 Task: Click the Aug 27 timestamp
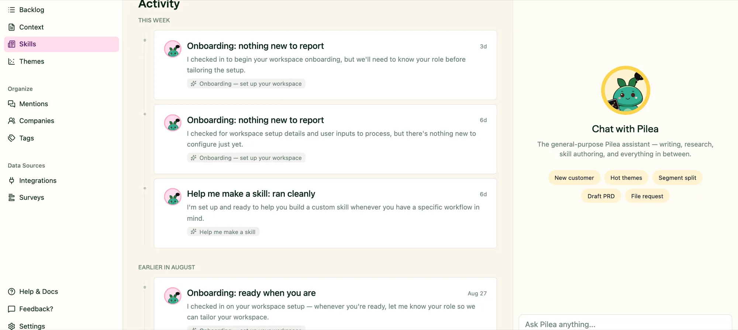click(x=477, y=294)
